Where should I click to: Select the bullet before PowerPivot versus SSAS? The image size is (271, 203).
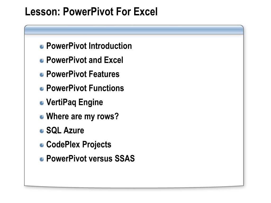[42, 159]
